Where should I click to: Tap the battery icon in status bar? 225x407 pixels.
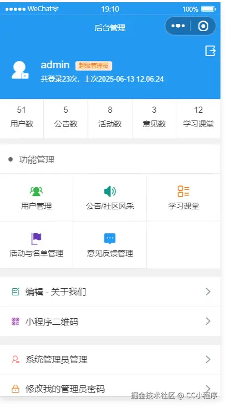(209, 9)
